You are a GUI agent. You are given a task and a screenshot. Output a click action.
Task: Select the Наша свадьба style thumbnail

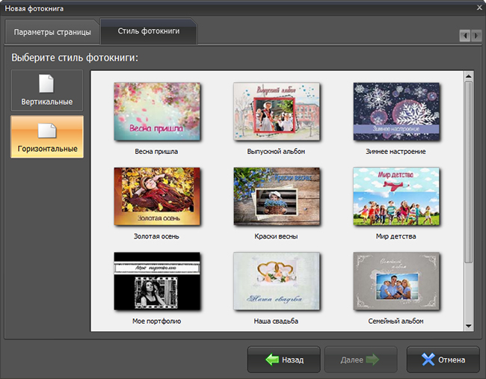click(277, 281)
